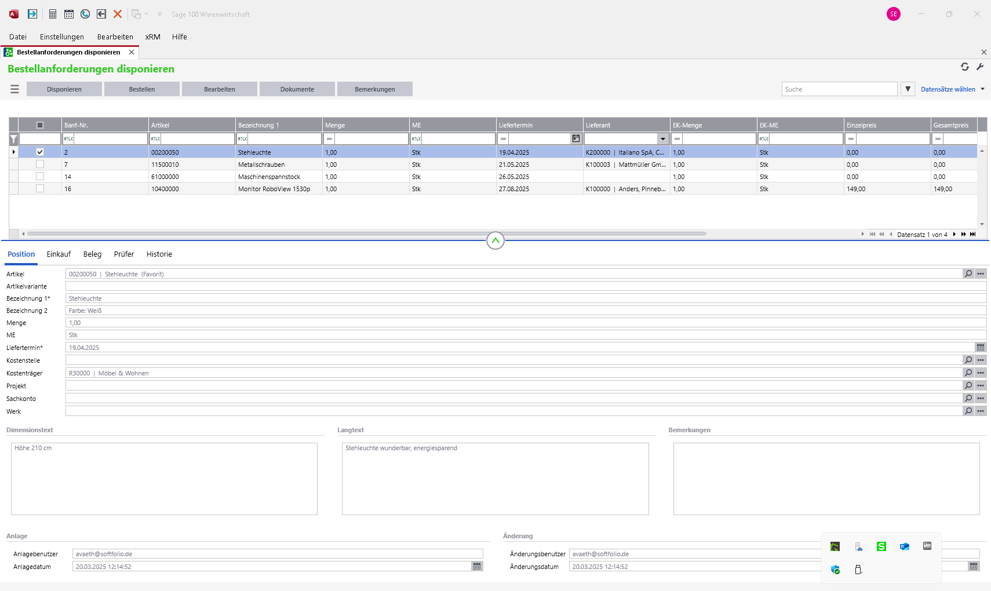Image resolution: width=991 pixels, height=591 pixels.
Task: Collapse the grid with the green chevron button
Action: pyautogui.click(x=495, y=240)
